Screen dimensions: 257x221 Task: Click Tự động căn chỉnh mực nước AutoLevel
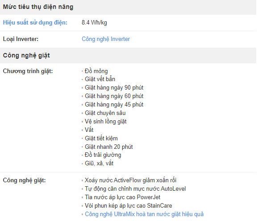pyautogui.click(x=135, y=189)
